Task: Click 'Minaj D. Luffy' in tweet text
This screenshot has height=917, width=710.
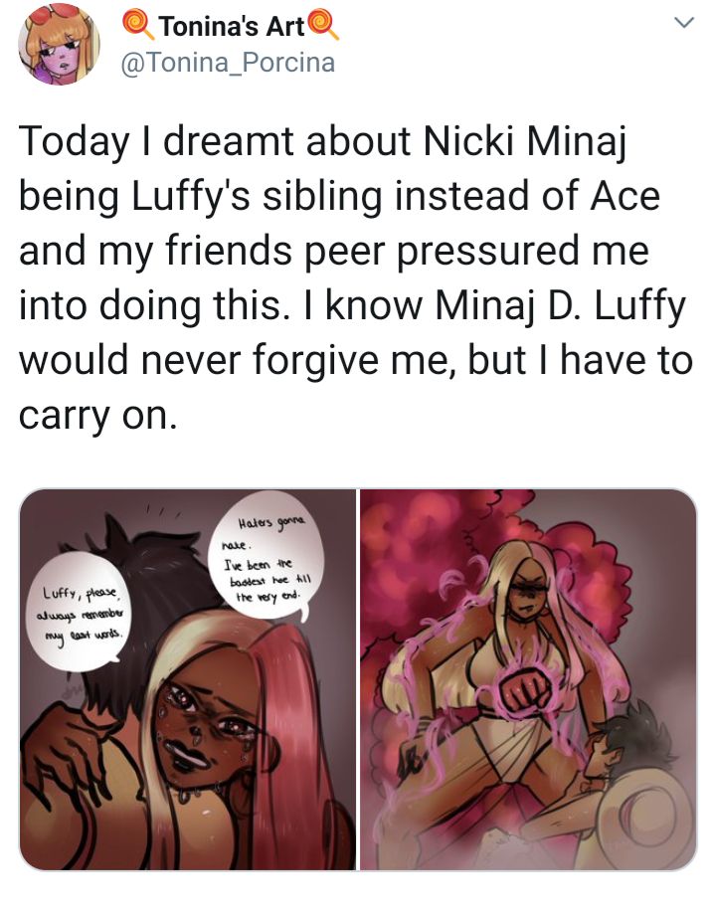Action: click(x=560, y=305)
